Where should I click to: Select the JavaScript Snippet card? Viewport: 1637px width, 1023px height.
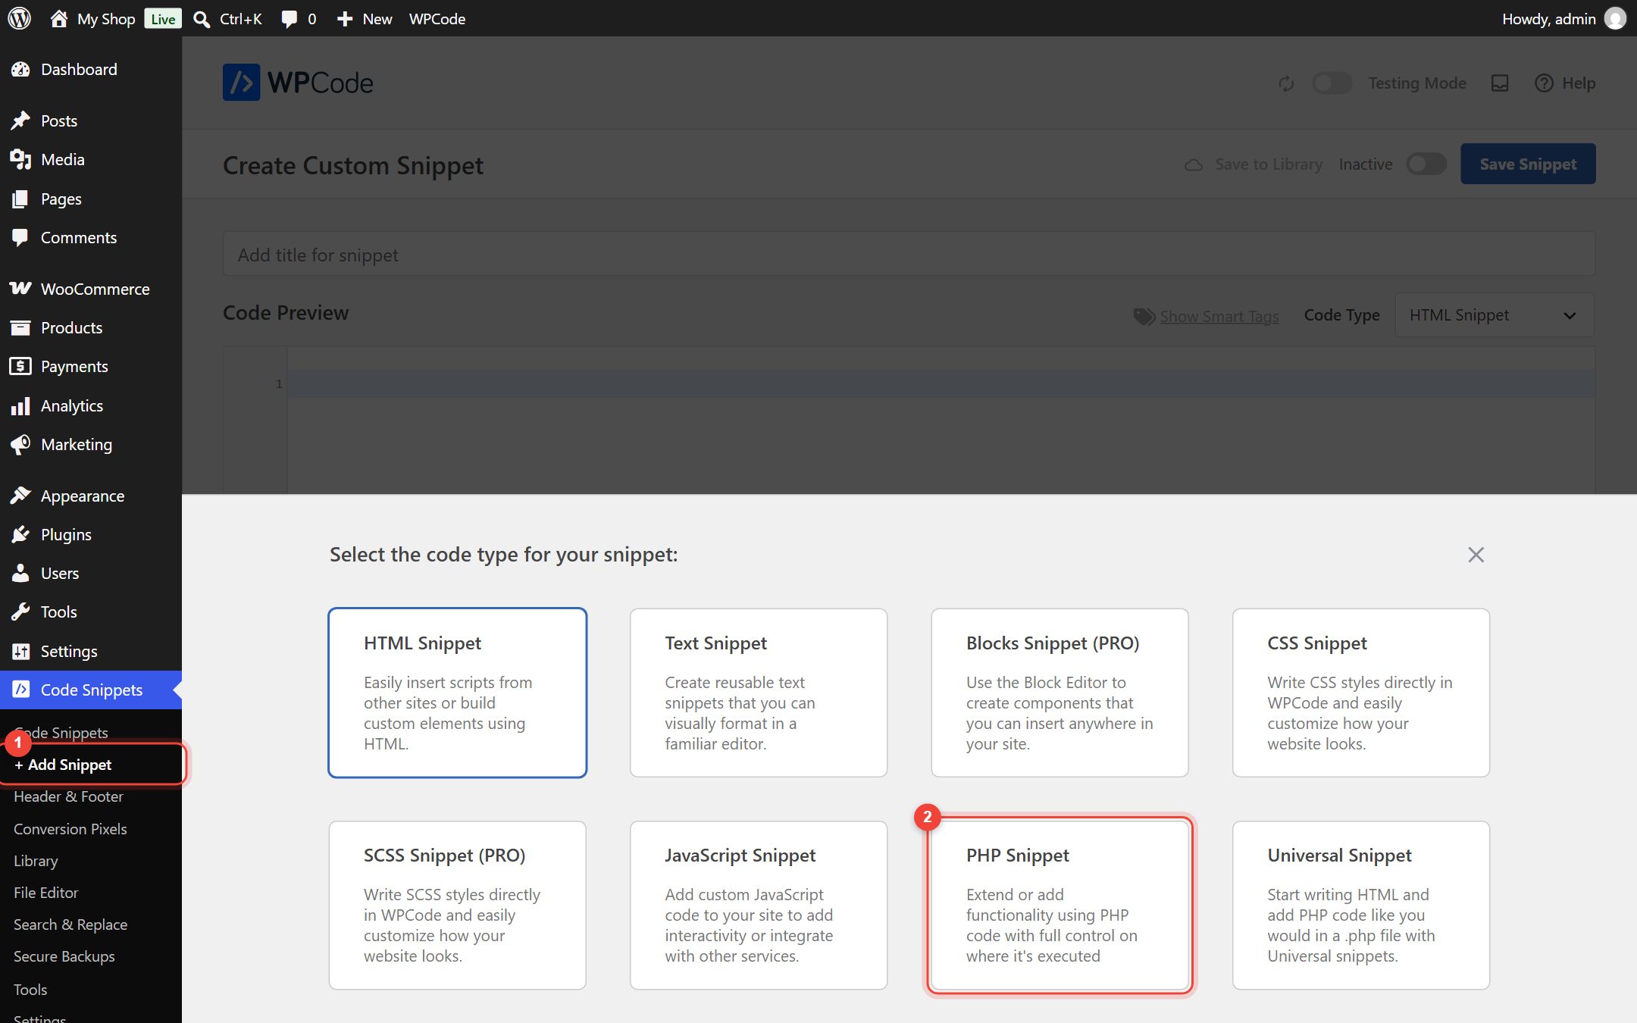click(759, 905)
